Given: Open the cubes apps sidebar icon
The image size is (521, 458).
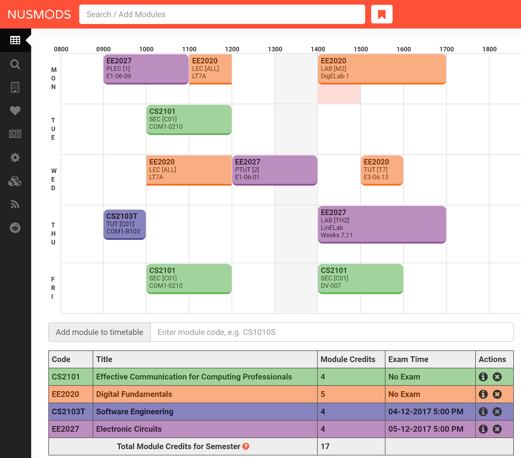Looking at the screenshot, I should (15, 181).
